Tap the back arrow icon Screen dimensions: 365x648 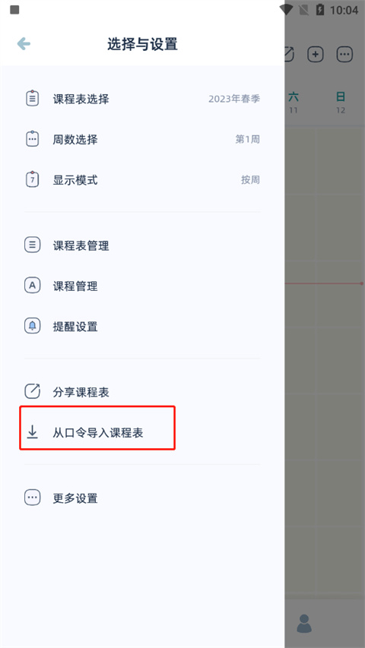tap(24, 44)
